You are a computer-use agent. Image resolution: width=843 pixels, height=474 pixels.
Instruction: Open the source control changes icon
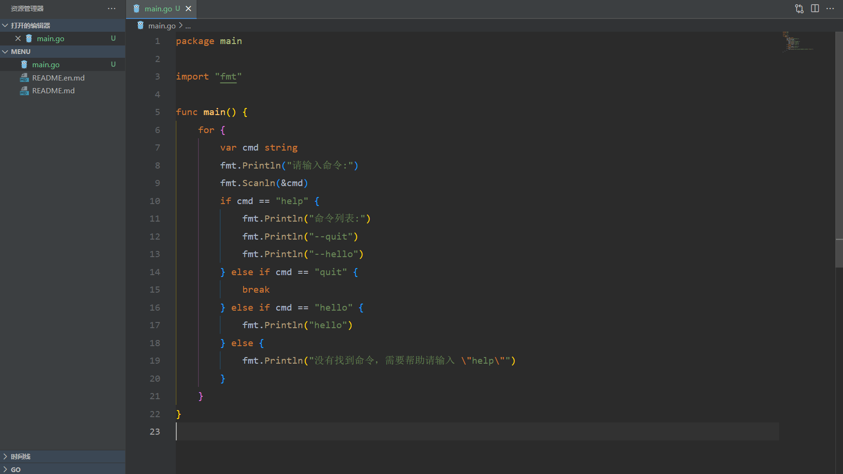(799, 9)
